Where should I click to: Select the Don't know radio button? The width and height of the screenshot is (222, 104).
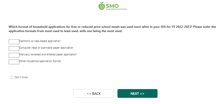(x=12, y=77)
